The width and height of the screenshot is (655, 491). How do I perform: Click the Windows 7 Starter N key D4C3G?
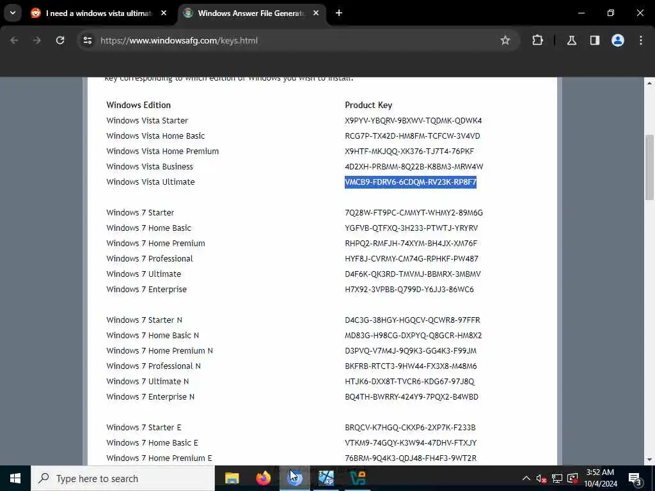click(413, 320)
